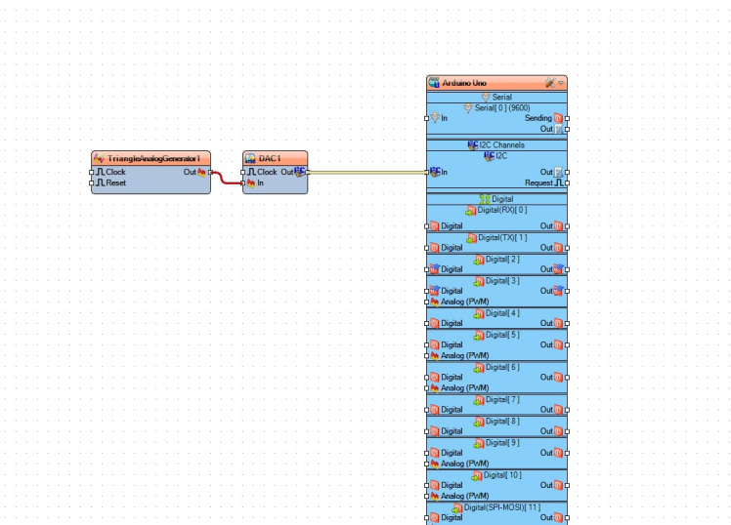Viewport: 731px width, 525px height.
Task: Select the TriangleAnalogGenerator1 component title
Action: tap(153, 159)
